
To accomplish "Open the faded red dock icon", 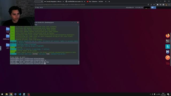I will coord(168,63).
